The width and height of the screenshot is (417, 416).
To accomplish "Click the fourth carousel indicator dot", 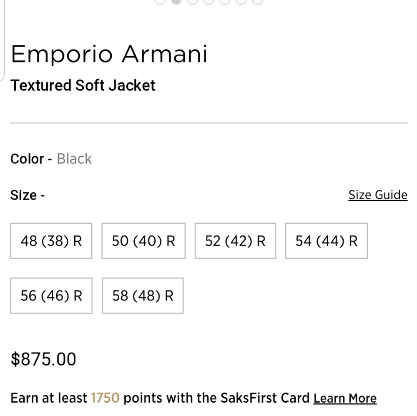I will (208, 1).
